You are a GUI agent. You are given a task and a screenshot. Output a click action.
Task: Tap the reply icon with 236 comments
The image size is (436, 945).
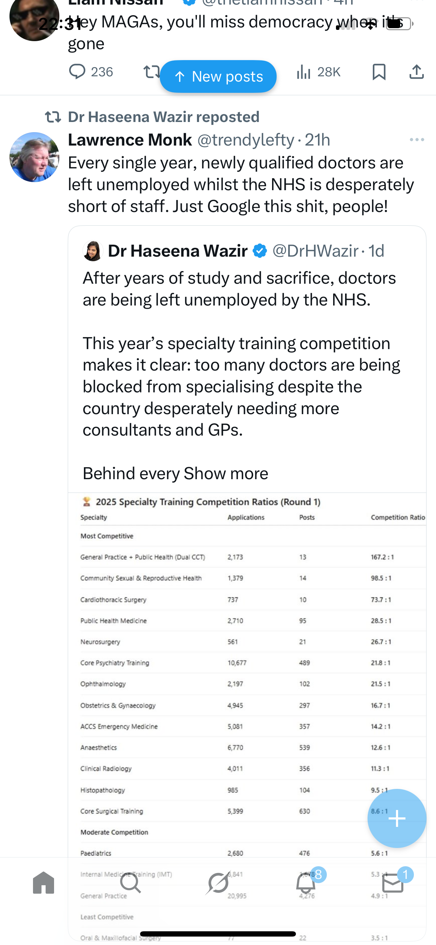[77, 71]
